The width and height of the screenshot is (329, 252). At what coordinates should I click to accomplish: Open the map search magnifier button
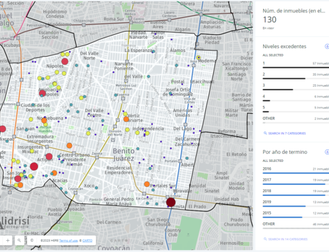click(19, 240)
